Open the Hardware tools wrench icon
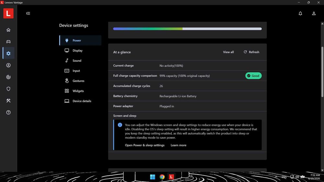The width and height of the screenshot is (324, 182). (8, 101)
